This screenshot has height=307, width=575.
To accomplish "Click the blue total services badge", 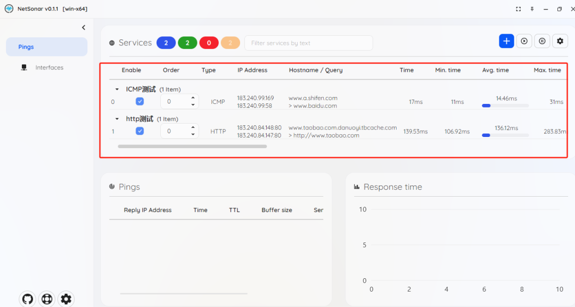I will [x=166, y=43].
